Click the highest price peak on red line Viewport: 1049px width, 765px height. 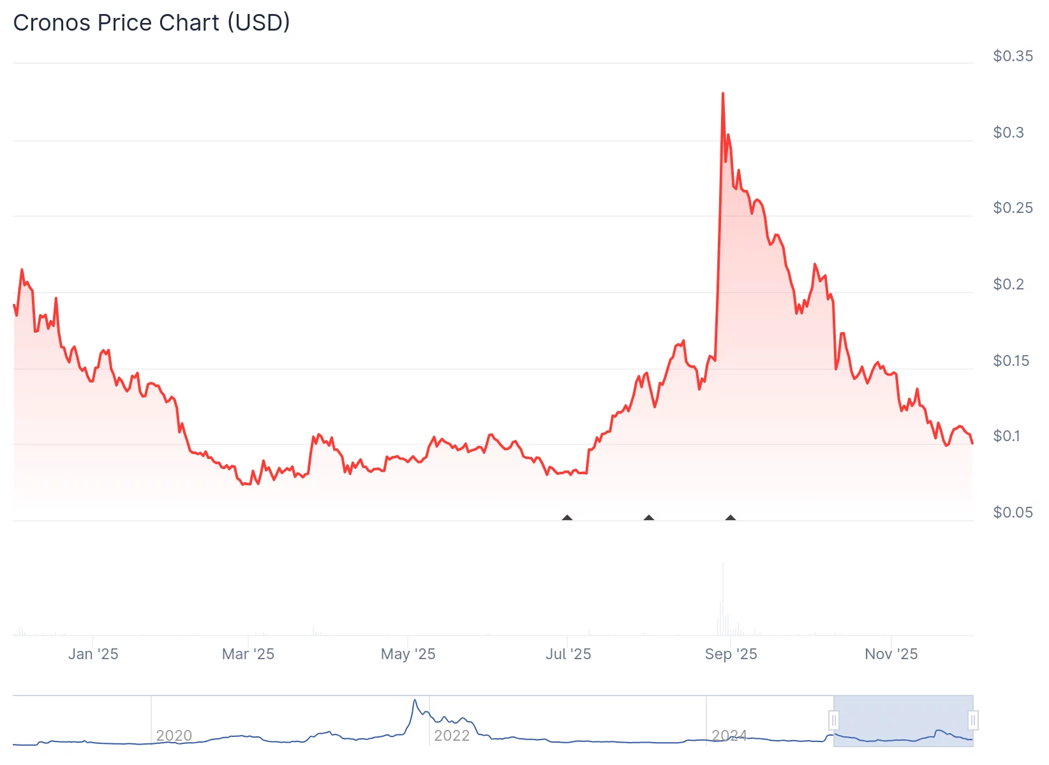pyautogui.click(x=723, y=94)
